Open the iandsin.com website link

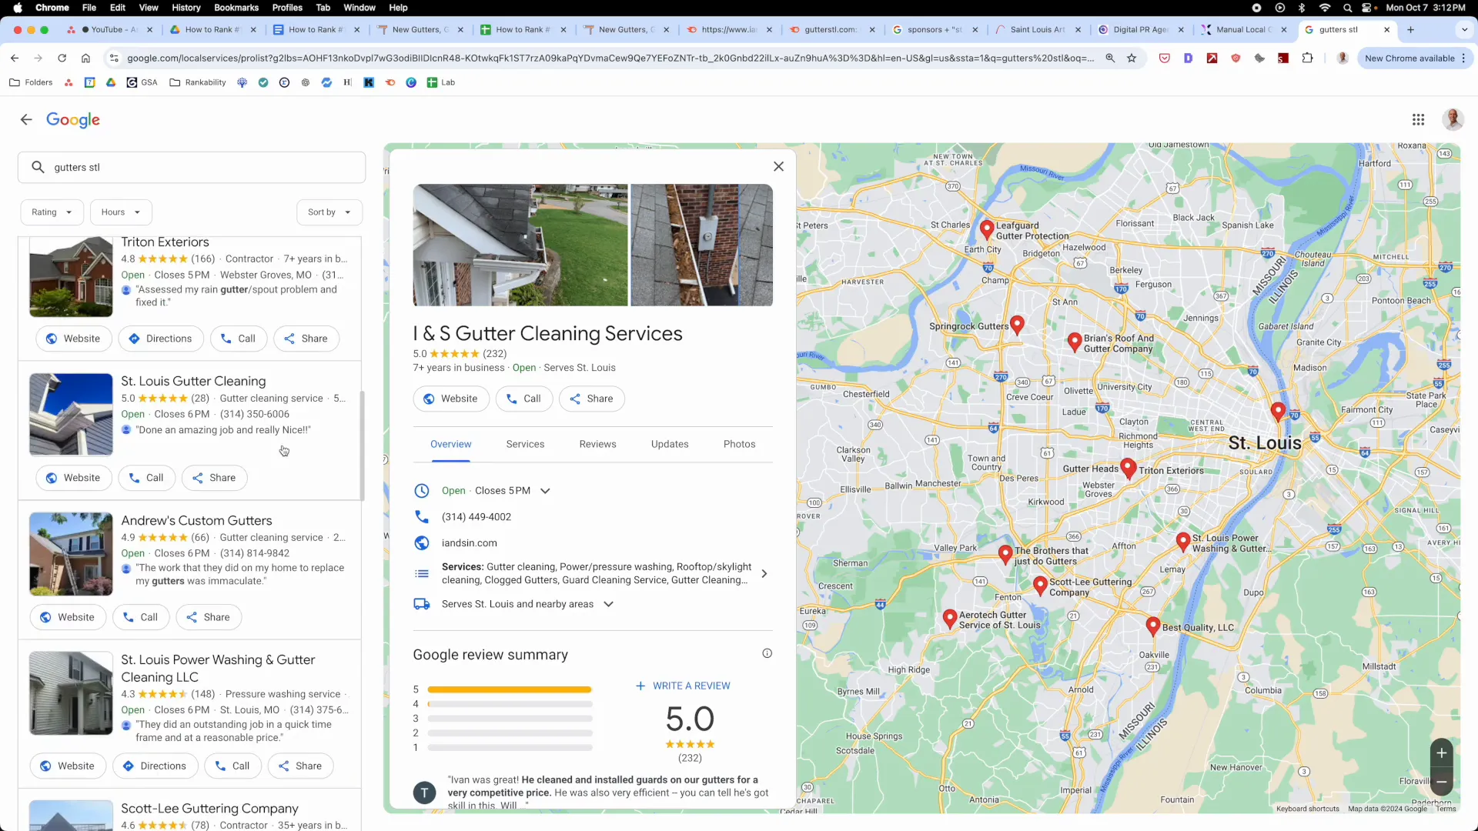470,543
